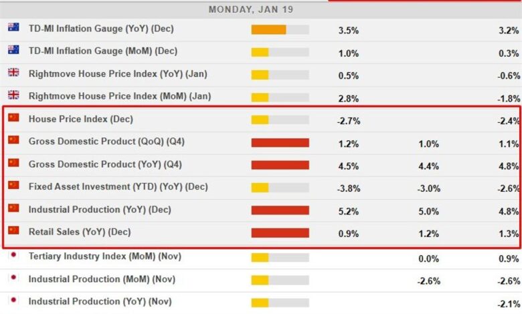Click Japan flag beside Tertiary Industry Index
This screenshot has width=522, height=314.
click(13, 255)
